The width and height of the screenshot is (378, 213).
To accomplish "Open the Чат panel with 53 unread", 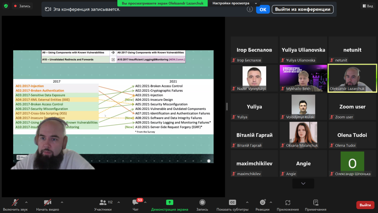I will (x=135, y=205).
